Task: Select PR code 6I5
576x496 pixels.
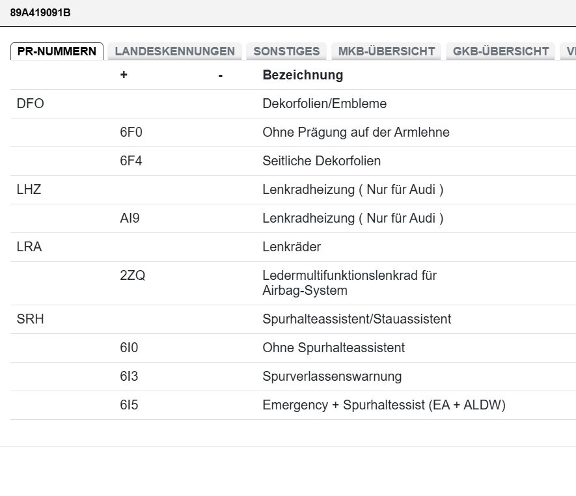Action: coord(129,405)
